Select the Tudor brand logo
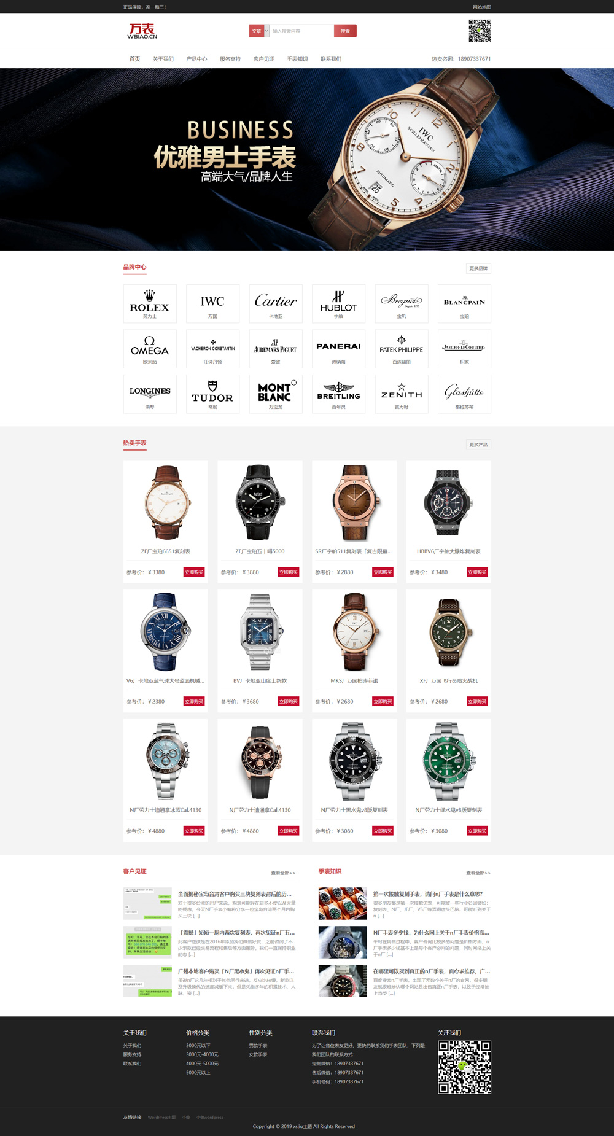The width and height of the screenshot is (614, 1136). 212,394
